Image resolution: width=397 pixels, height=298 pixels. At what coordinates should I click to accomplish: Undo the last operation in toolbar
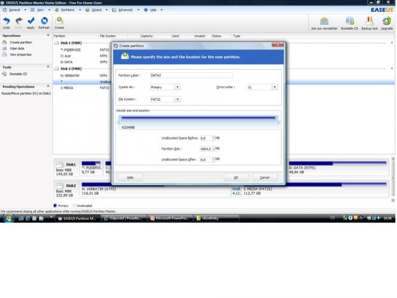click(7, 23)
